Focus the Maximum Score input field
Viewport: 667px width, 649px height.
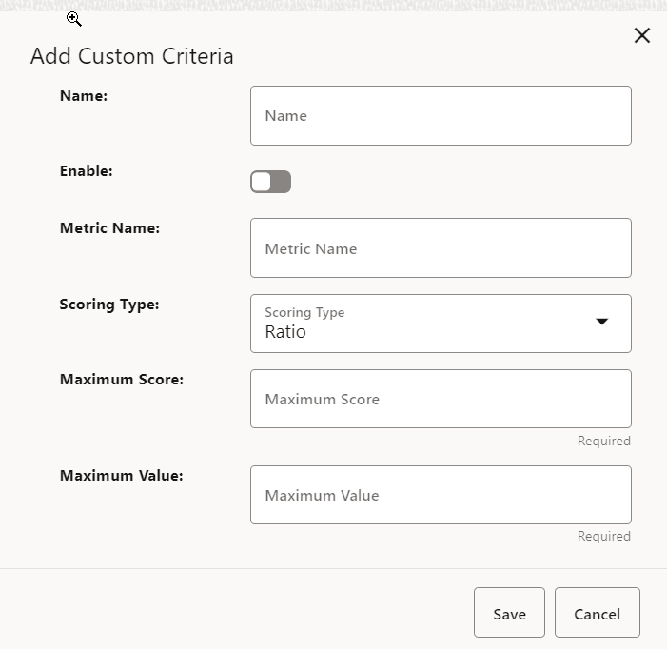[441, 399]
